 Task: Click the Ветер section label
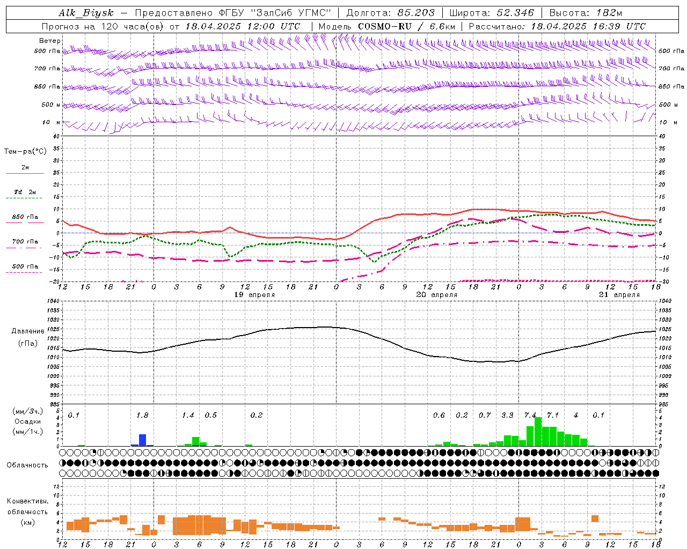[49, 41]
